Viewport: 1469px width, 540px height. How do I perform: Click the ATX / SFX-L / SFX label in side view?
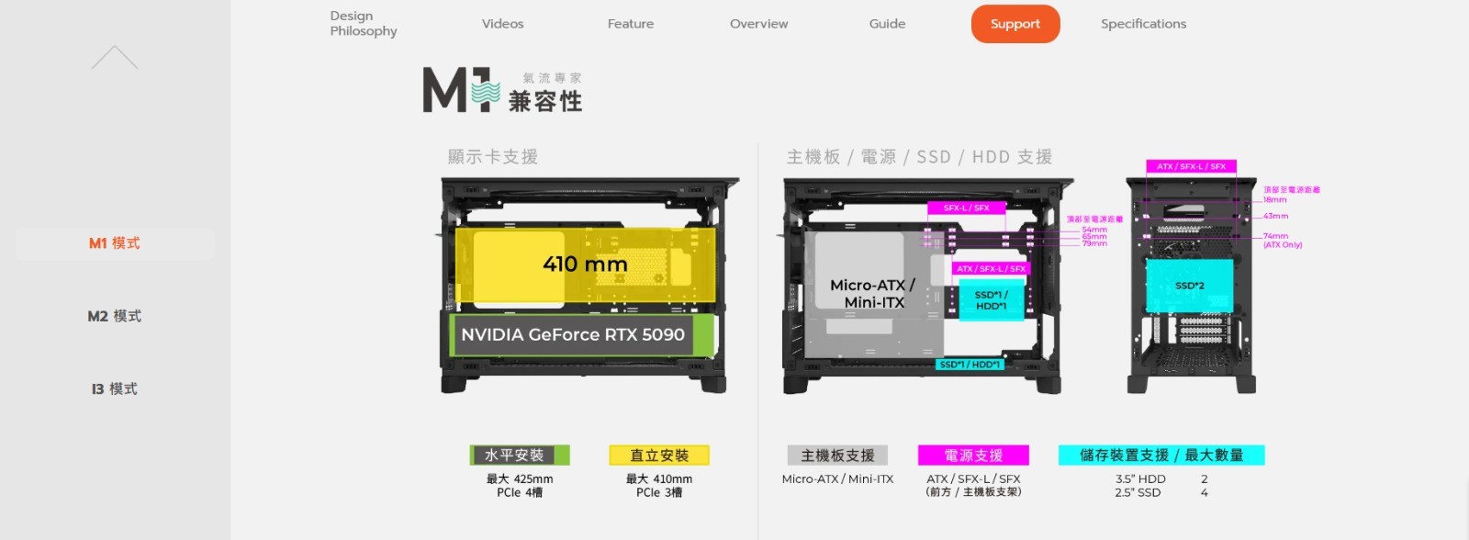point(991,269)
